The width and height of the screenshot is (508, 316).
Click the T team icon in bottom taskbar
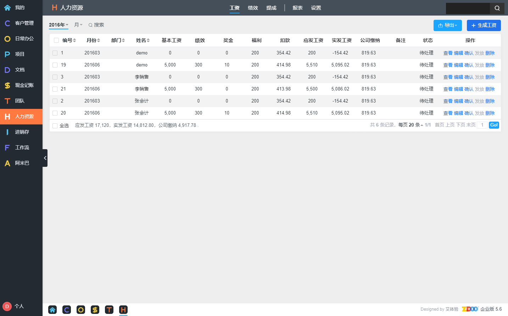pos(109,310)
